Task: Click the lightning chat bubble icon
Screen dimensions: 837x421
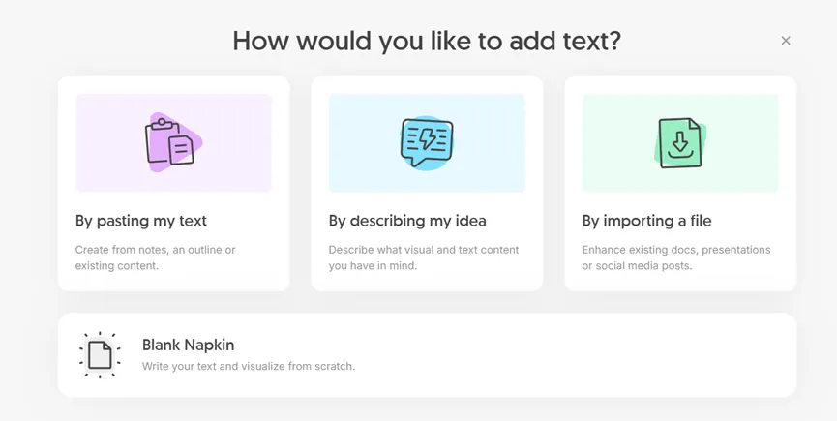Action: click(427, 143)
